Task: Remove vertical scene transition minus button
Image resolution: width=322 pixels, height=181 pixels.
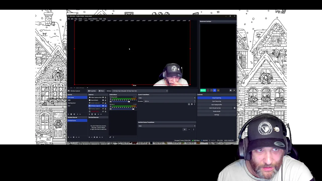Action: pyautogui.click(x=189, y=129)
